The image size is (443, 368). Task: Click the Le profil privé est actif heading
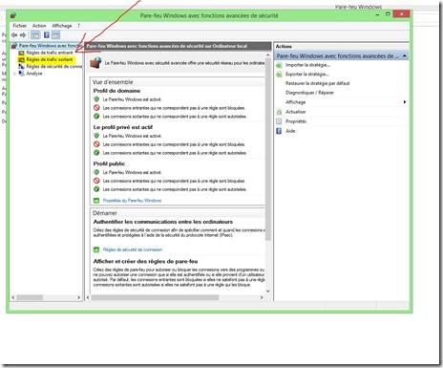click(123, 127)
